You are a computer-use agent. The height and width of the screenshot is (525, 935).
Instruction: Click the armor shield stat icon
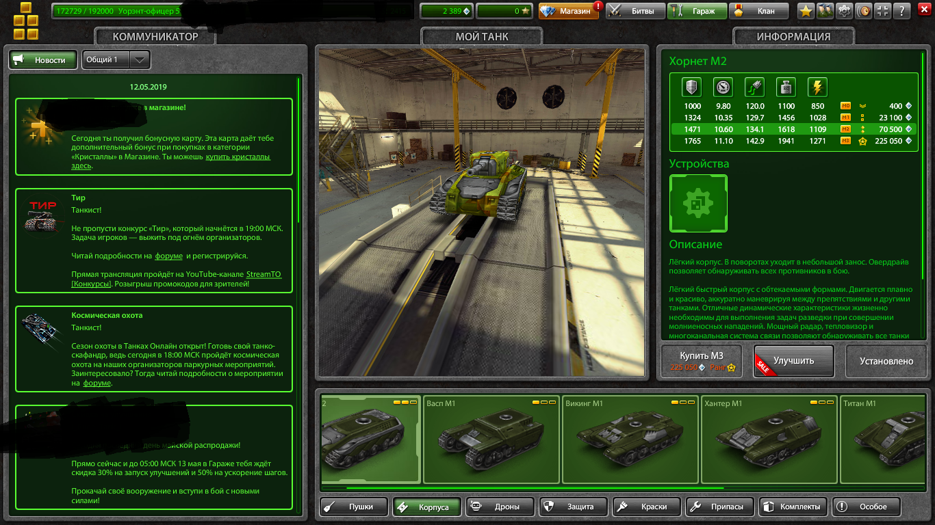[693, 87]
